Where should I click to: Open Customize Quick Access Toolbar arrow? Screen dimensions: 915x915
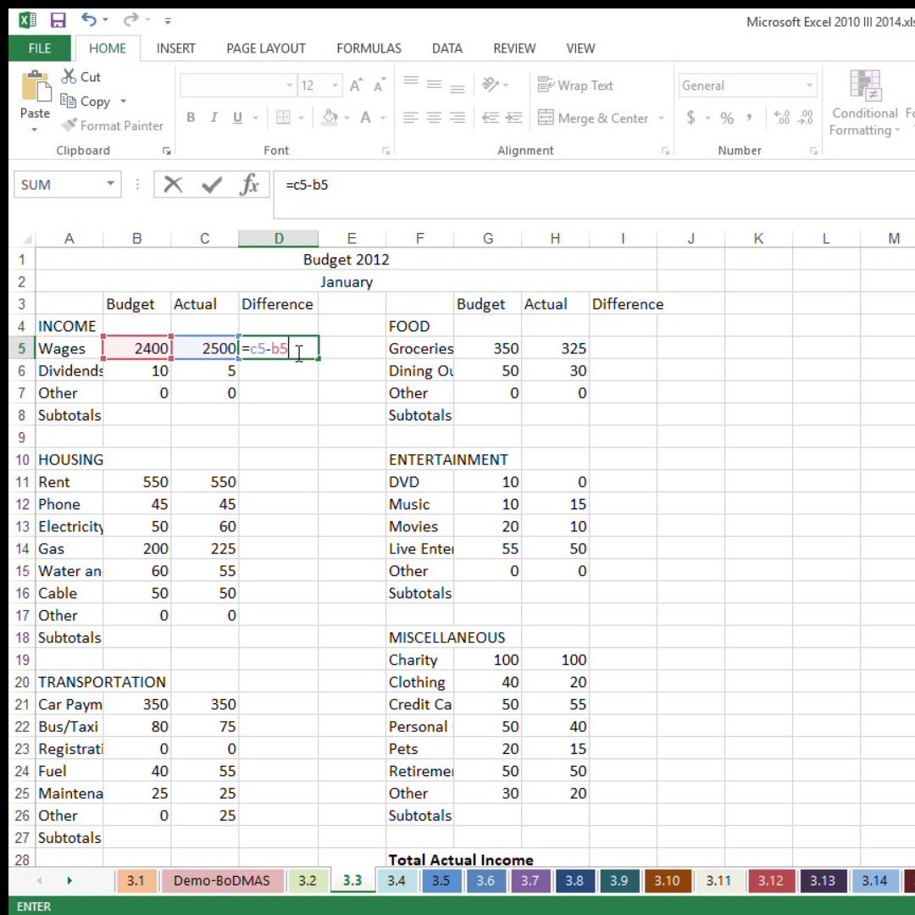[168, 21]
